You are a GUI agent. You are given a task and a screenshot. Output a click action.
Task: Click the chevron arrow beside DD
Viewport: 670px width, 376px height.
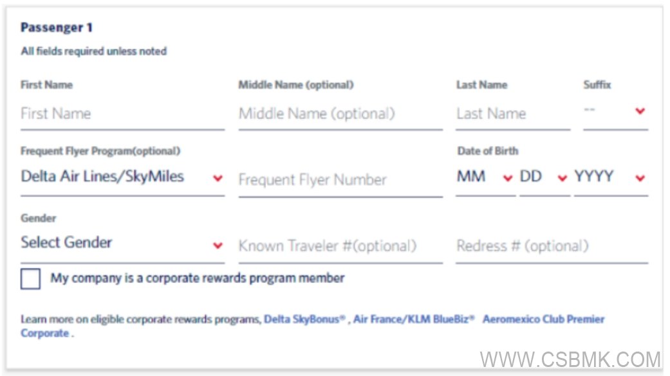pos(563,178)
